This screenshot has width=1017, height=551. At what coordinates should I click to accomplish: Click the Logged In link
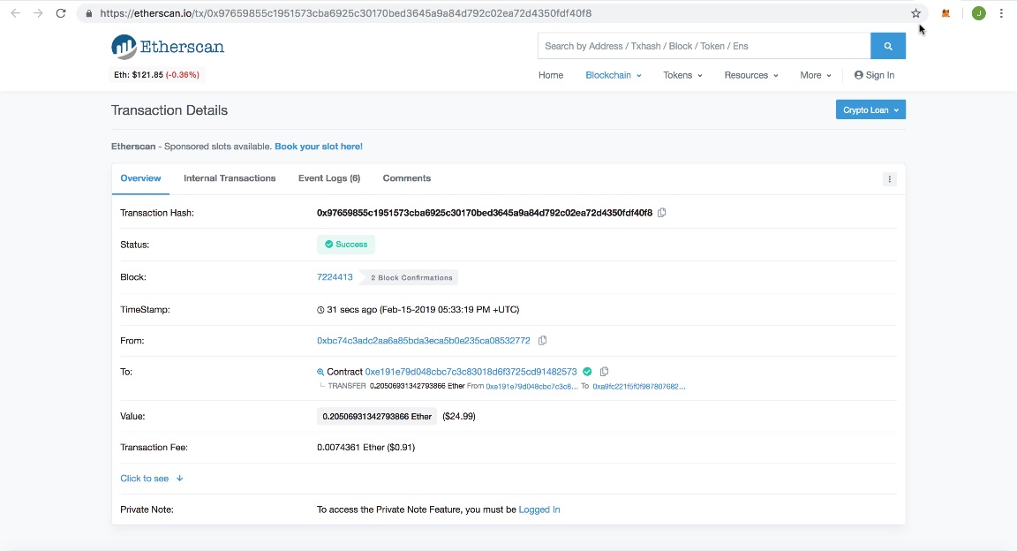pos(539,510)
